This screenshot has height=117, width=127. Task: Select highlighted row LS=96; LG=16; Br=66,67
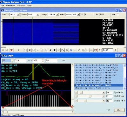click(x=99, y=85)
